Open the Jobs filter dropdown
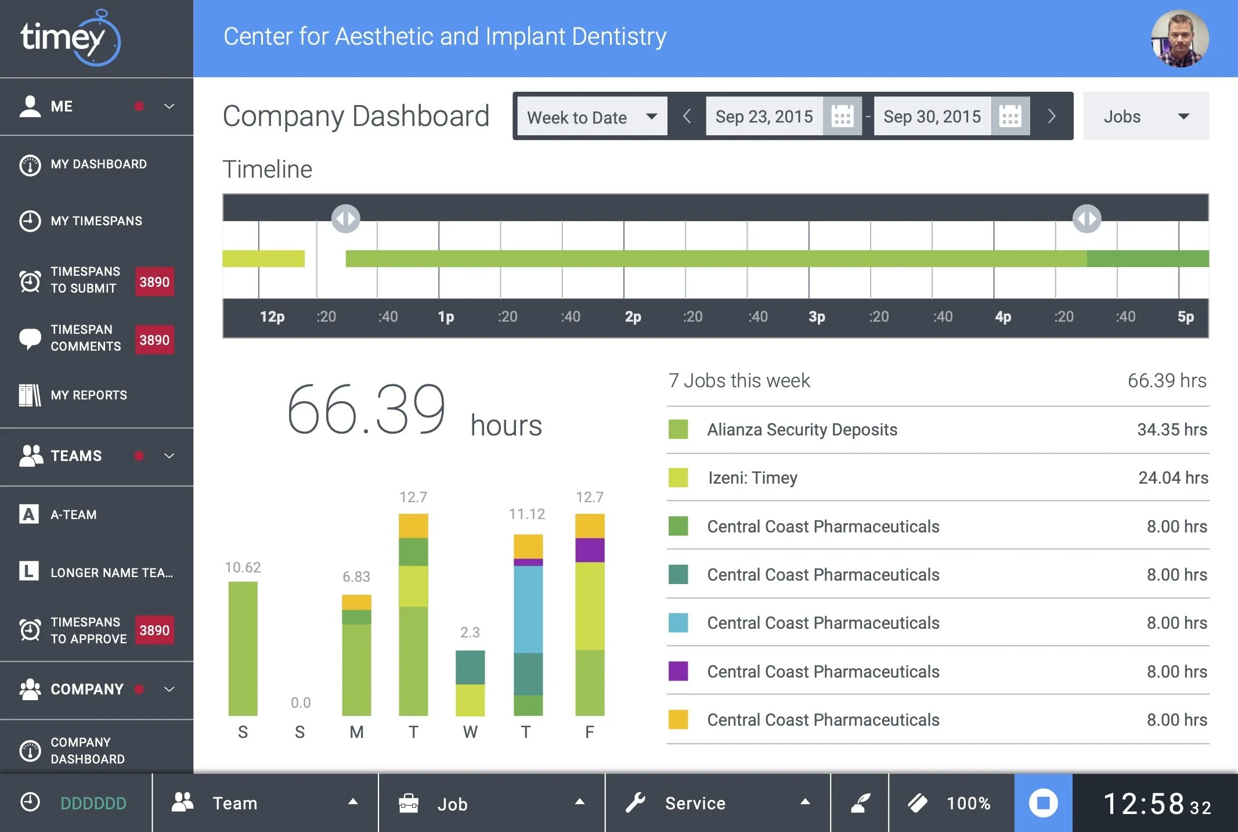The width and height of the screenshot is (1238, 832). click(1146, 116)
